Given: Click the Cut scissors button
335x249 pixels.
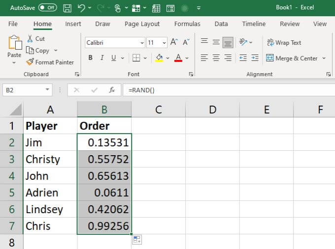Looking at the screenshot, I should [36, 39].
